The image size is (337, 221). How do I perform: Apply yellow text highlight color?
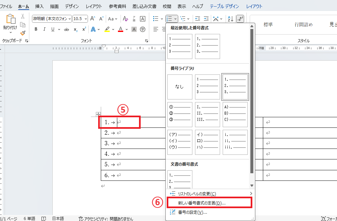(107, 29)
